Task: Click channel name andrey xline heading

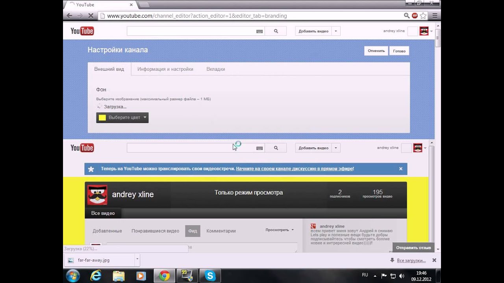Action: coord(133,195)
